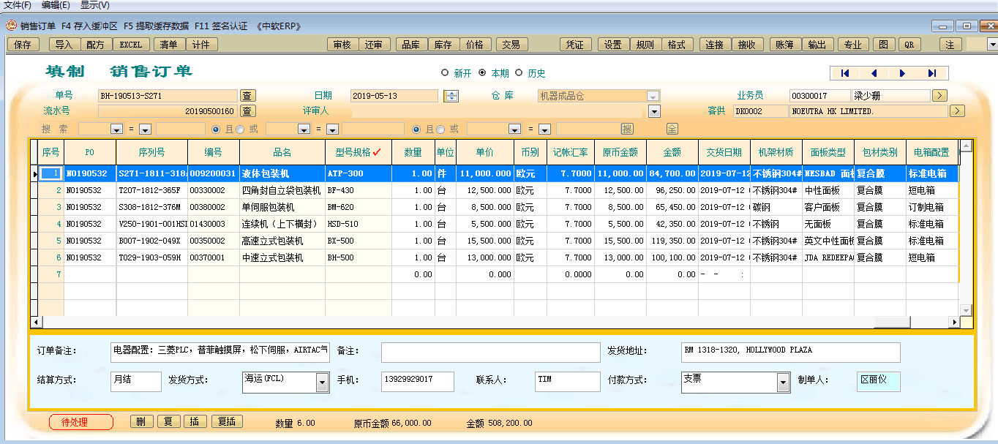Screen dimensions: 998x444
Task: Open dropdown at toolbar far right
Action: click(x=992, y=45)
